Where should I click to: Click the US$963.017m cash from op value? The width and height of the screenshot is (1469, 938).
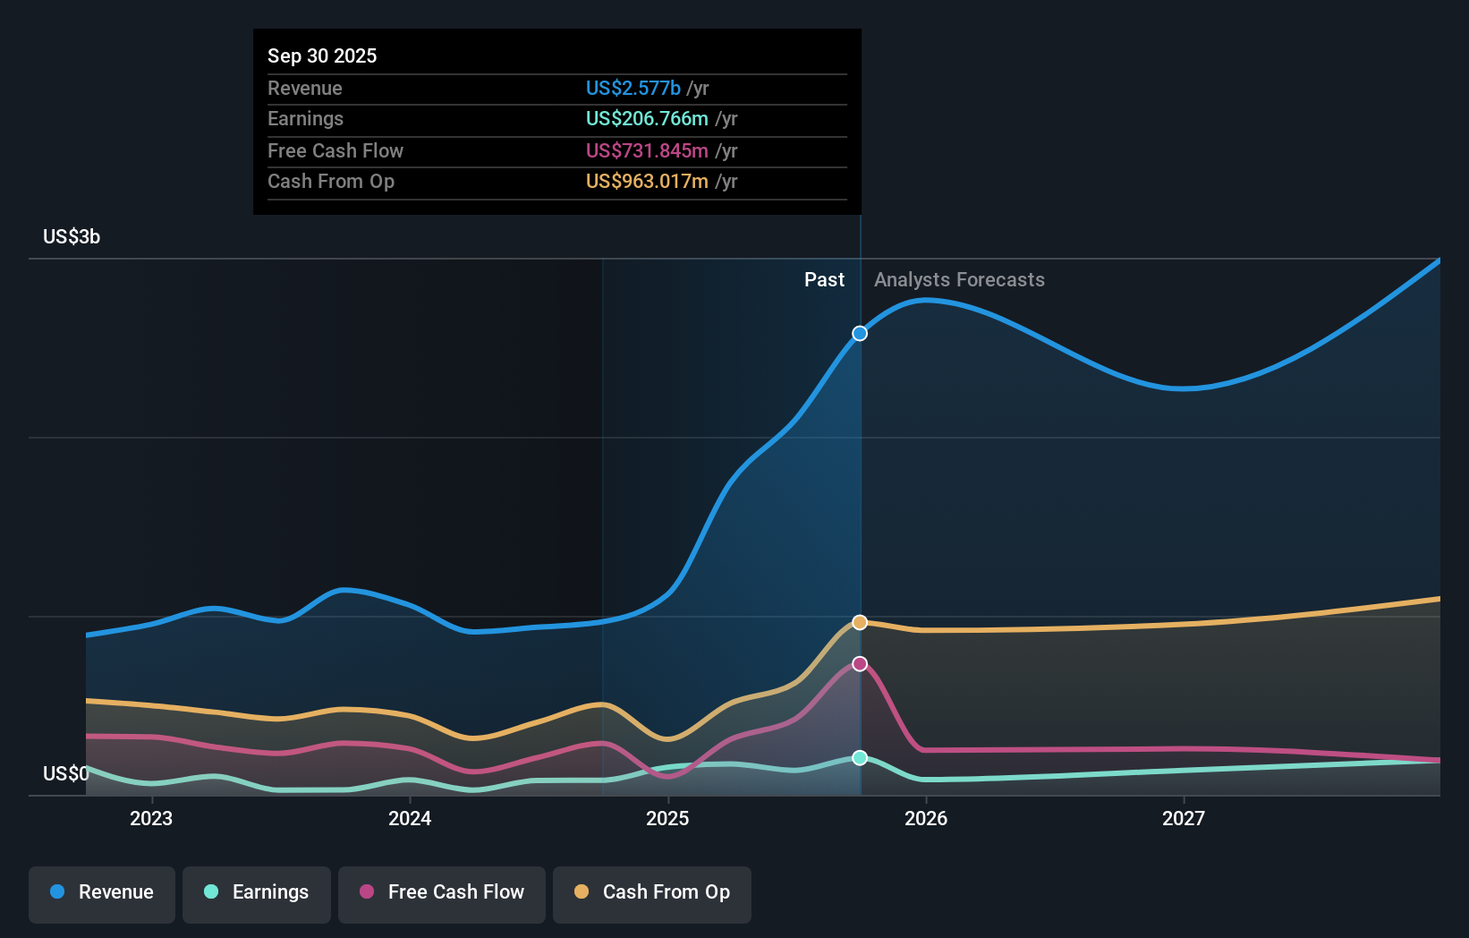[647, 182]
